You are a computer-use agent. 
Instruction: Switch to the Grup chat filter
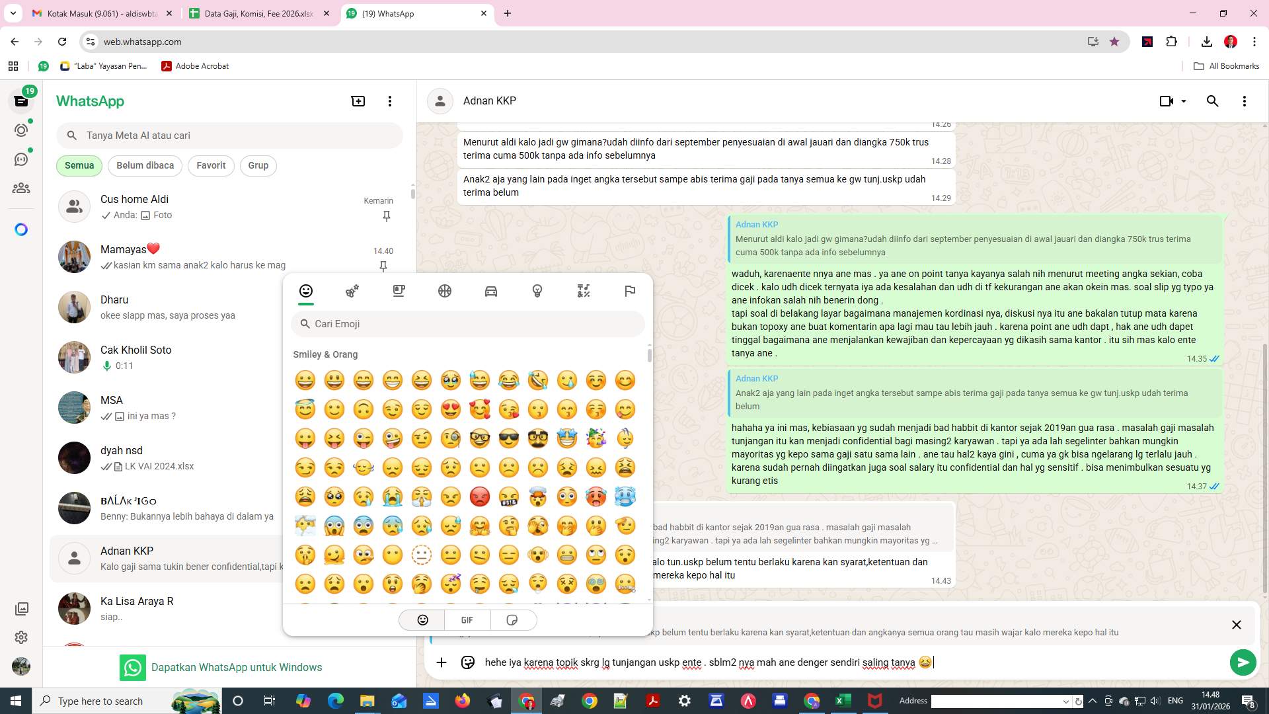click(258, 166)
